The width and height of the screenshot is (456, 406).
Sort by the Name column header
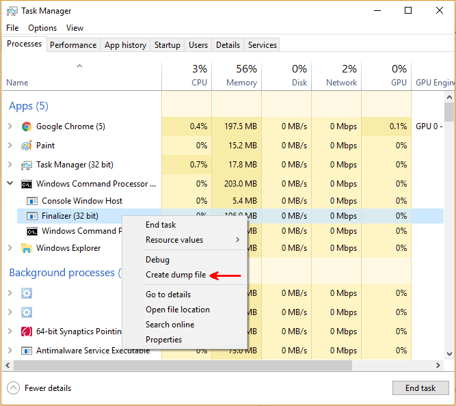(x=82, y=76)
